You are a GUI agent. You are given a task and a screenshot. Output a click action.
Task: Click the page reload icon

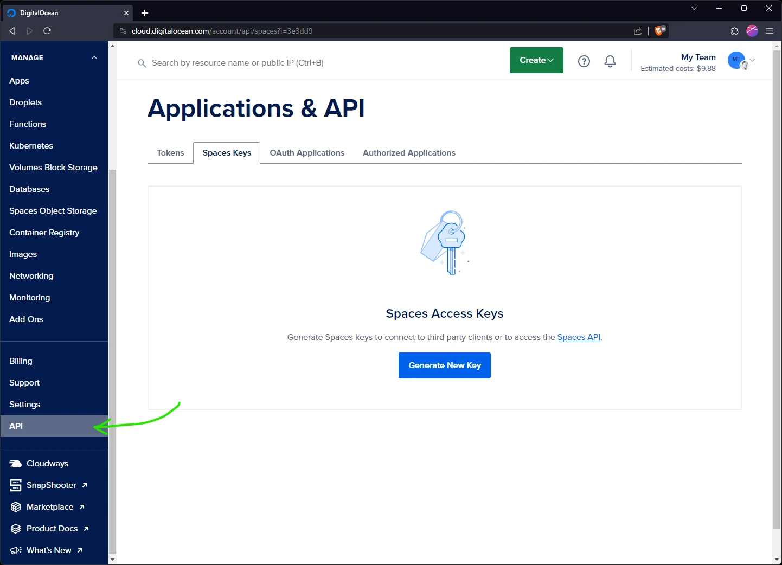coord(47,31)
